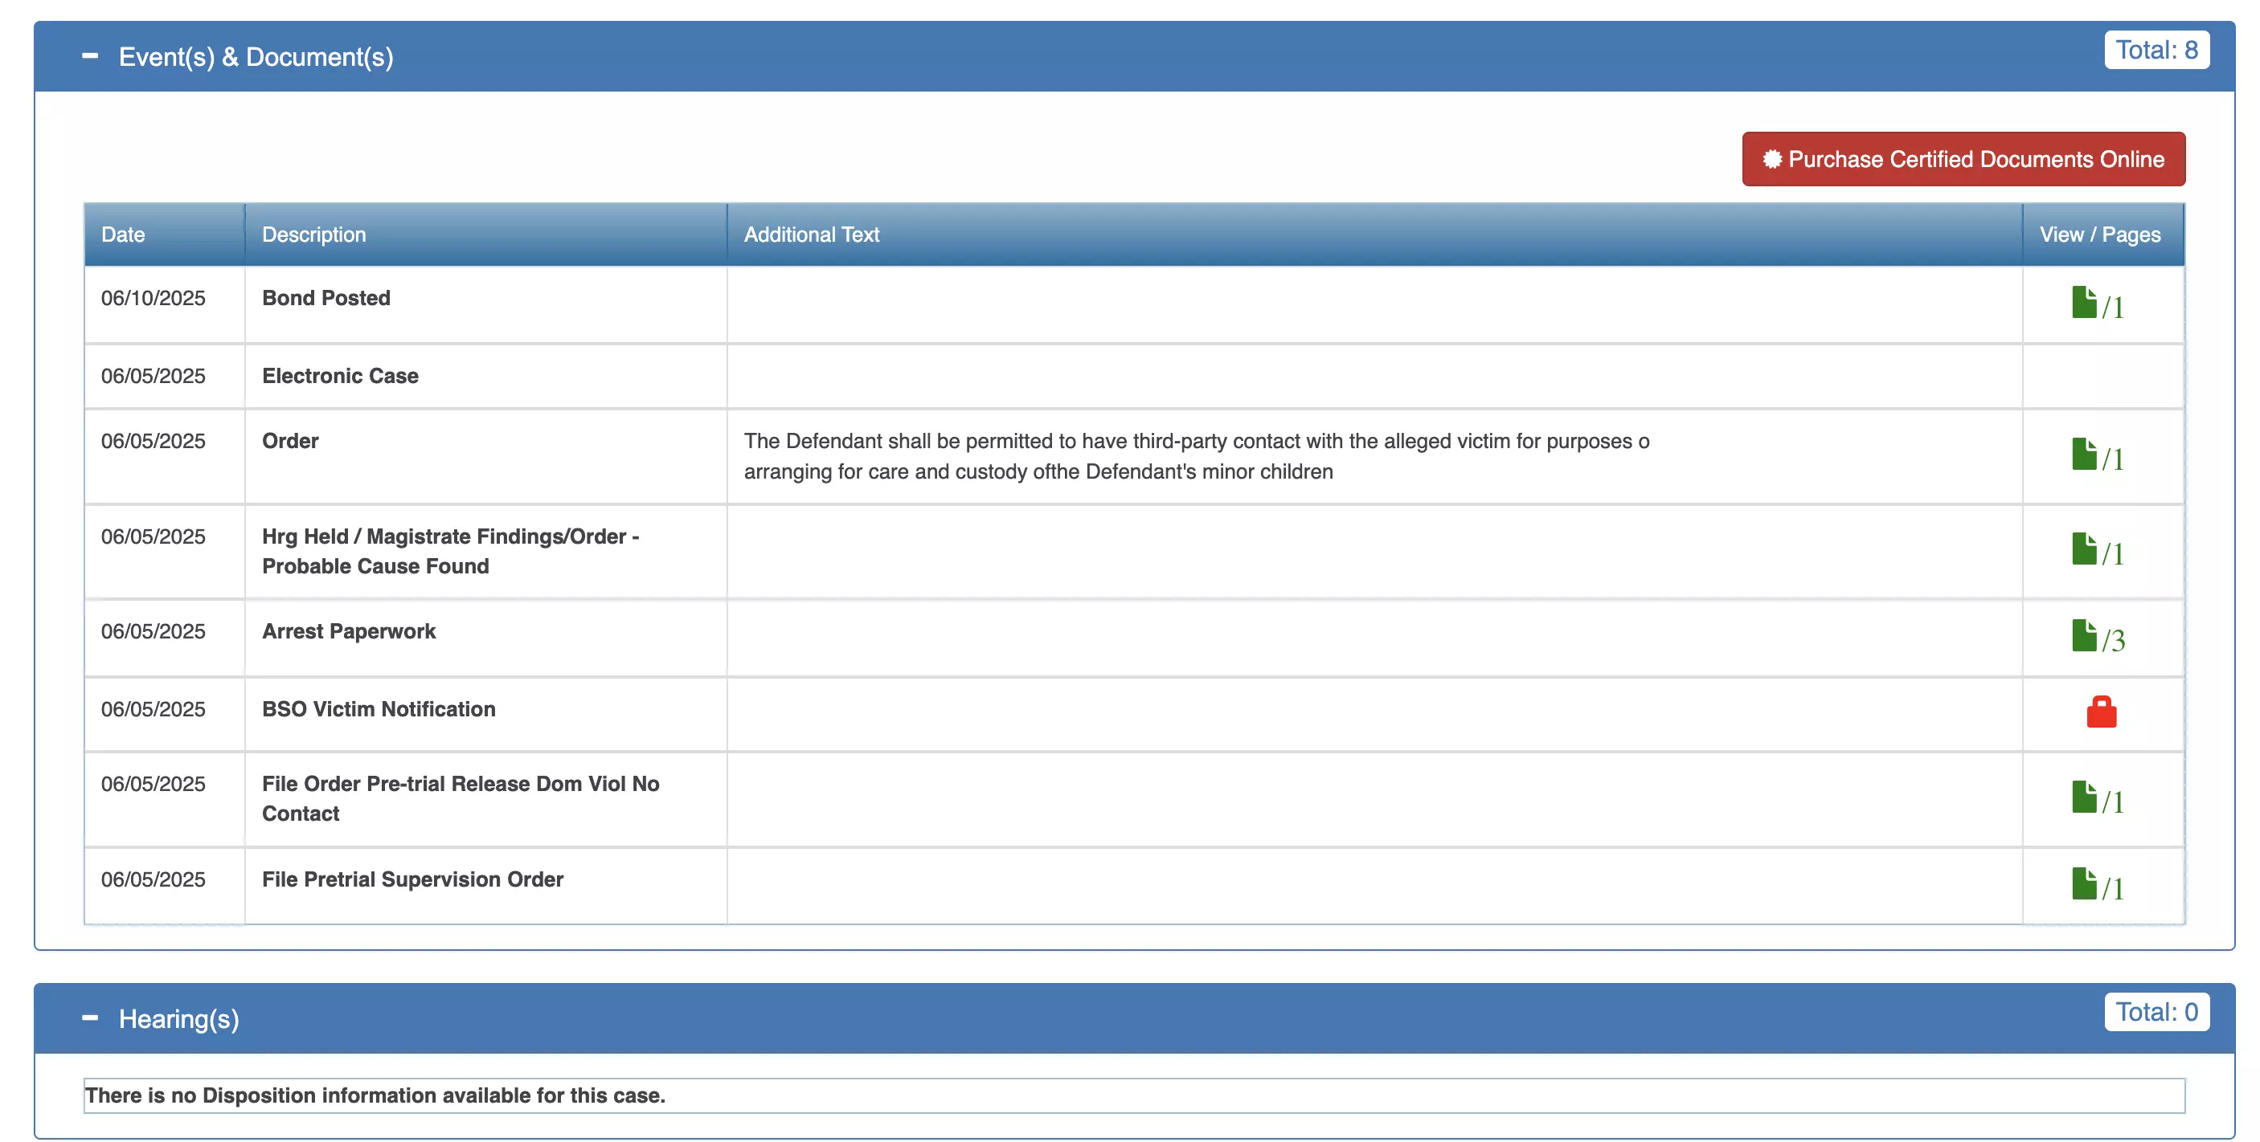The height and width of the screenshot is (1142, 2260).
Task: Click the Order's additional text about third-party contact
Action: click(x=1196, y=455)
